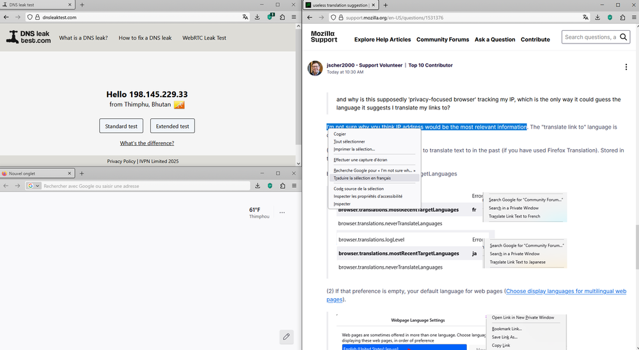Image resolution: width=639 pixels, height=350 pixels.
Task: Click the extensions puzzle icon in DNS leak window
Action: pos(282,17)
